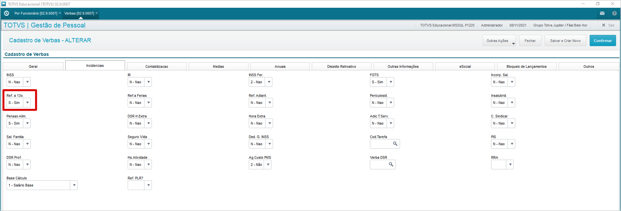Open the Outras Informações tab
Image resolution: width=621 pixels, height=211 pixels.
403,66
